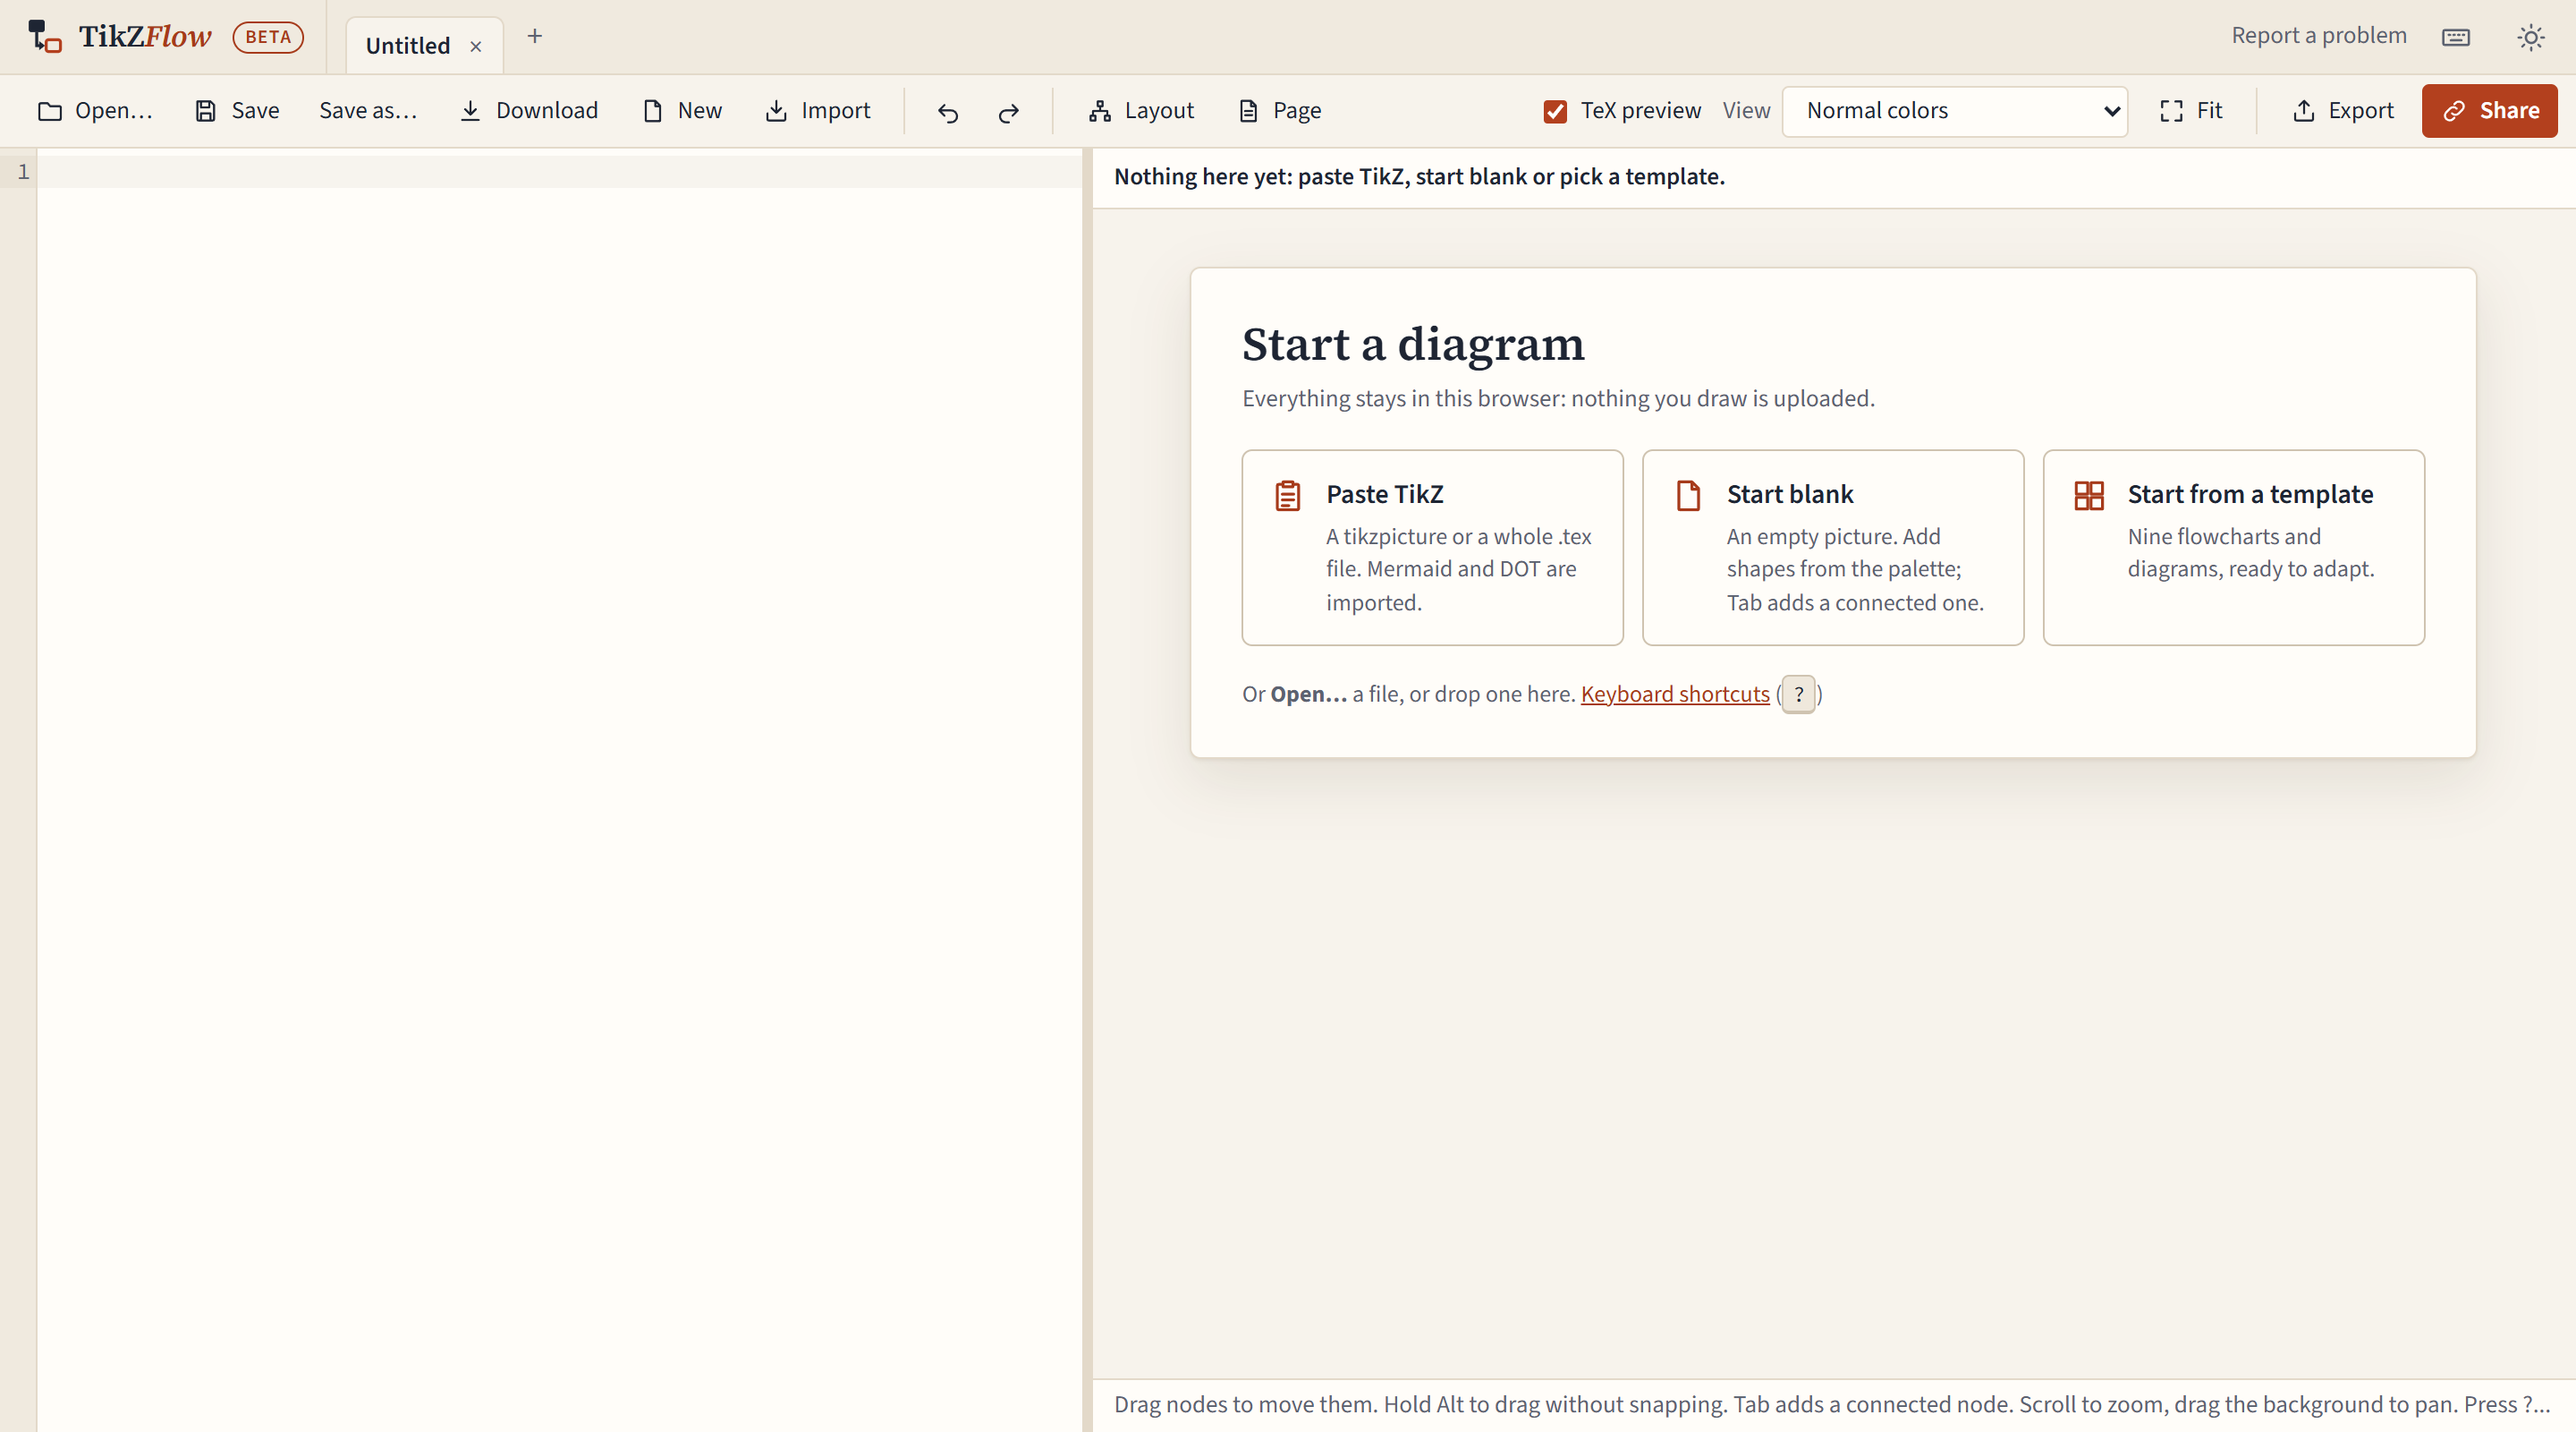Choose the Paste TikZ card
The image size is (2576, 1432).
click(1432, 548)
